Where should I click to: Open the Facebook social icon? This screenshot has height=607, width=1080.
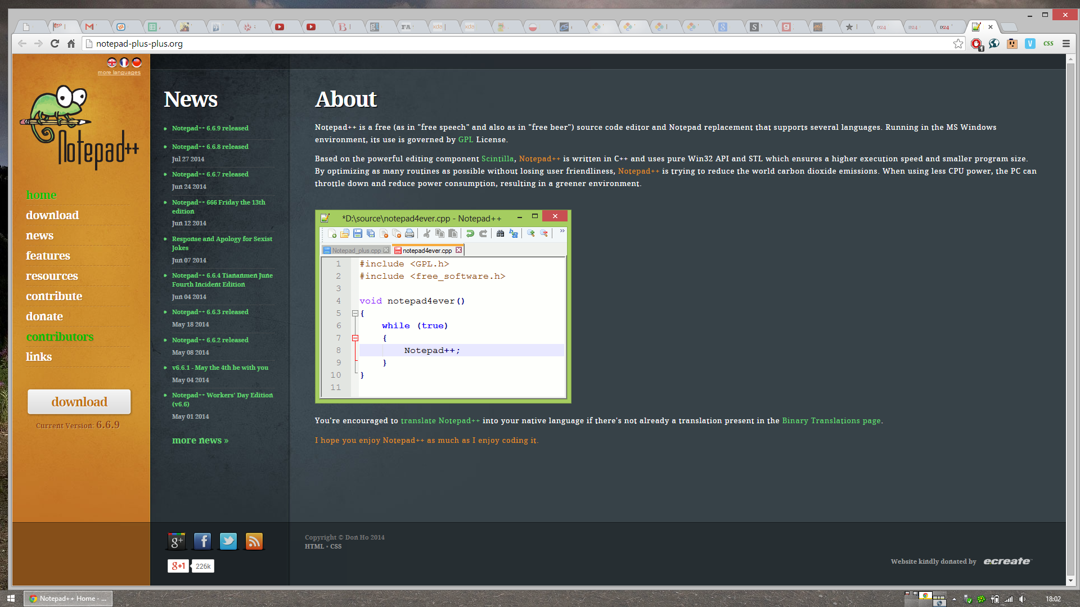[x=202, y=541]
